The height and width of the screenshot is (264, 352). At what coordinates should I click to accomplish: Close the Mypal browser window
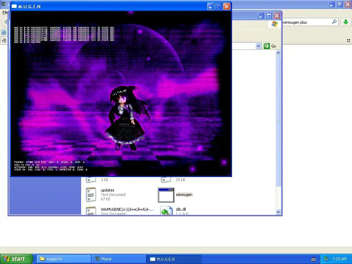click(x=348, y=4)
